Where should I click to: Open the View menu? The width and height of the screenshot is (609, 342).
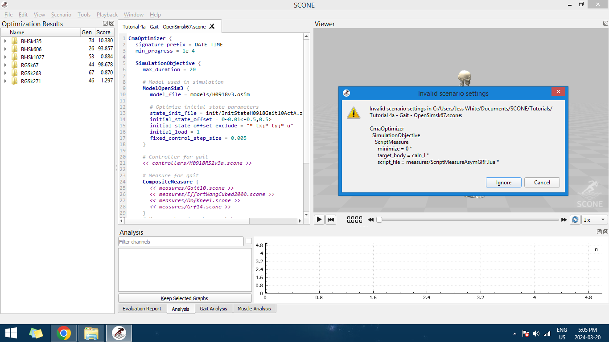39,15
